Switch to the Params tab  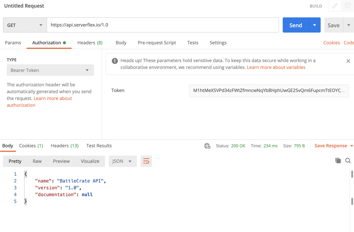click(x=13, y=42)
